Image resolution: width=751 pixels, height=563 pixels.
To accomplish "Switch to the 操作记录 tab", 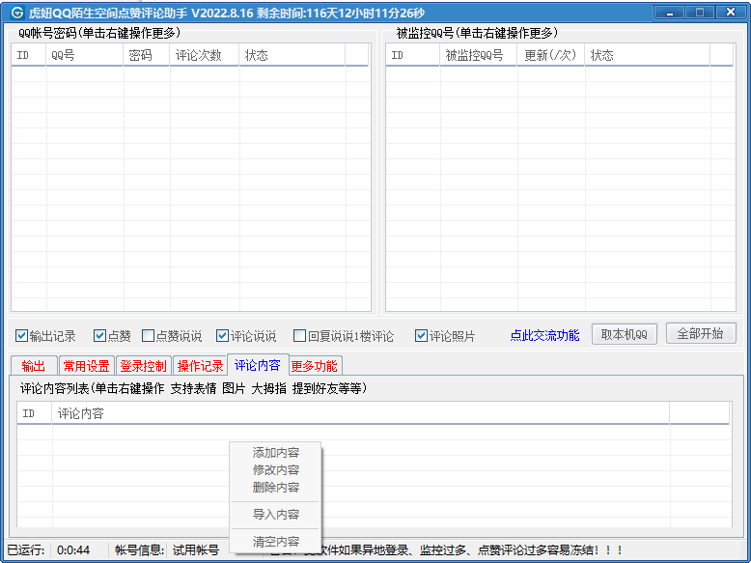I will point(200,366).
